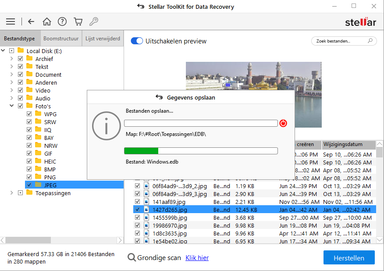This screenshot has height=271, width=384.
Task: Click the Herstellen button
Action: [x=349, y=257]
